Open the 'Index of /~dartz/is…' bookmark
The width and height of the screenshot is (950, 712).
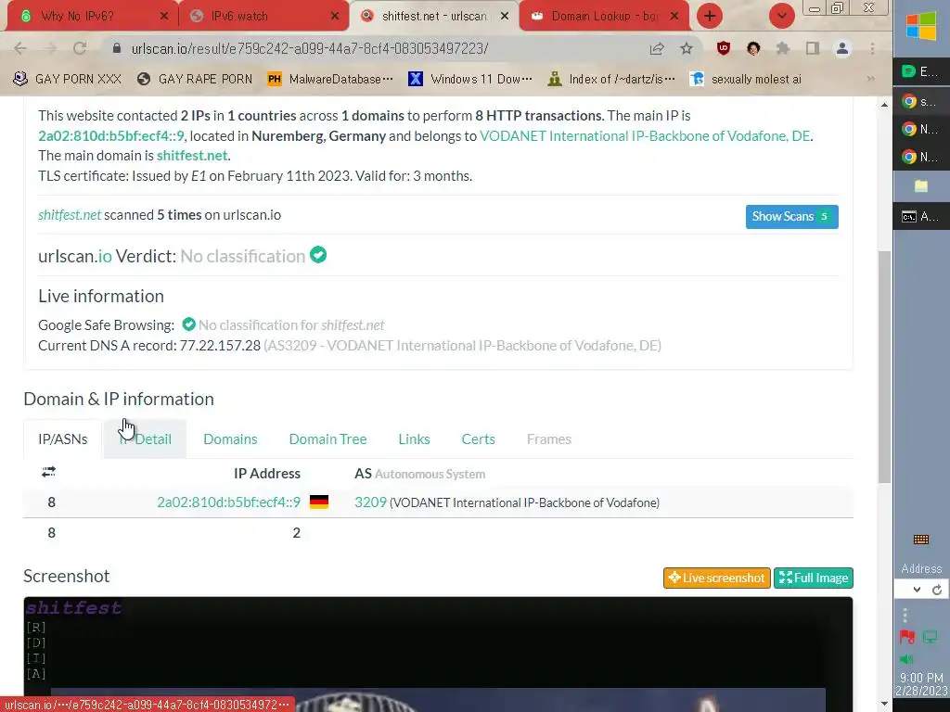(611, 79)
